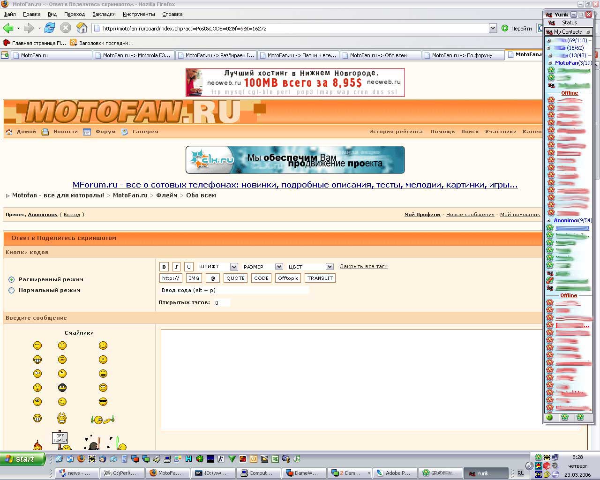Image resolution: width=600 pixels, height=480 pixels.
Task: Insert the black ninja mask smiley
Action: (x=62, y=388)
